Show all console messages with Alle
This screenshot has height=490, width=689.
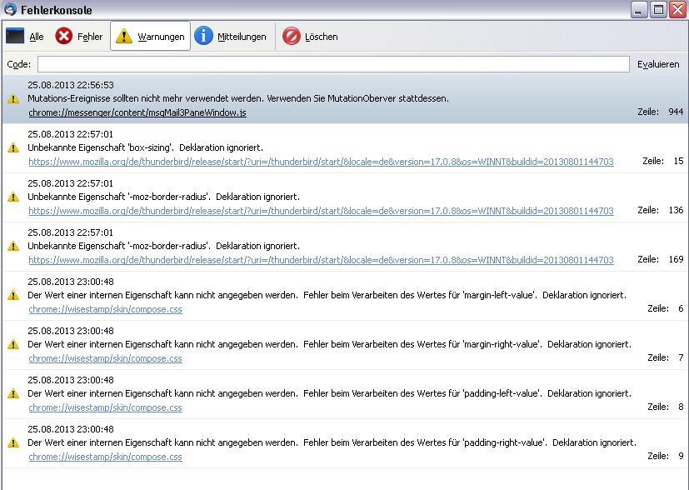pyautogui.click(x=25, y=37)
